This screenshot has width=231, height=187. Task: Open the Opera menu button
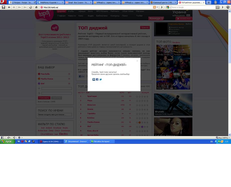point(3,2)
